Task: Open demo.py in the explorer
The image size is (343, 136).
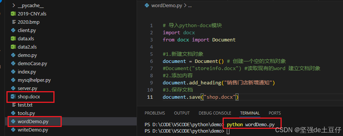Action: click(27, 55)
